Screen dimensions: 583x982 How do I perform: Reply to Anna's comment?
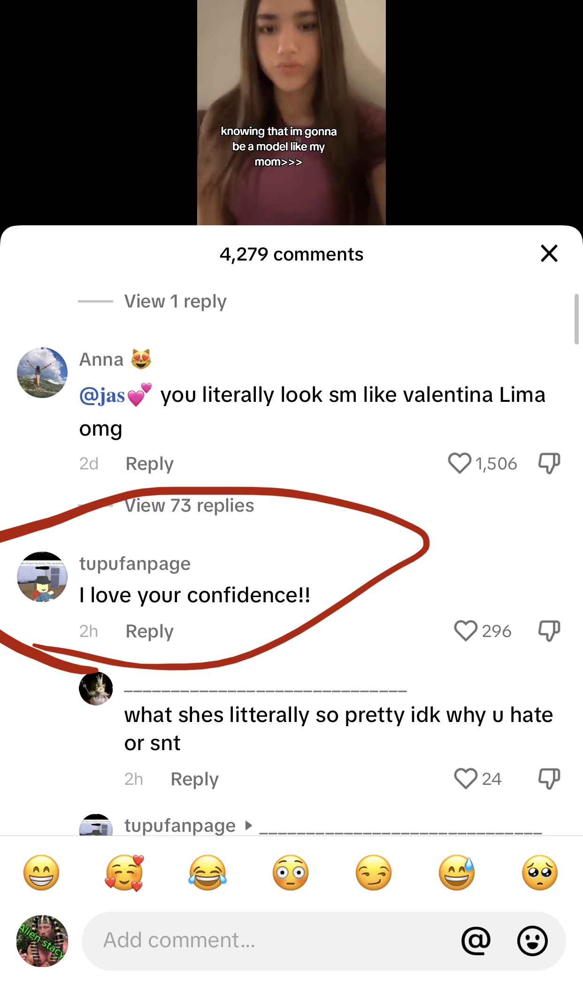pyautogui.click(x=150, y=464)
